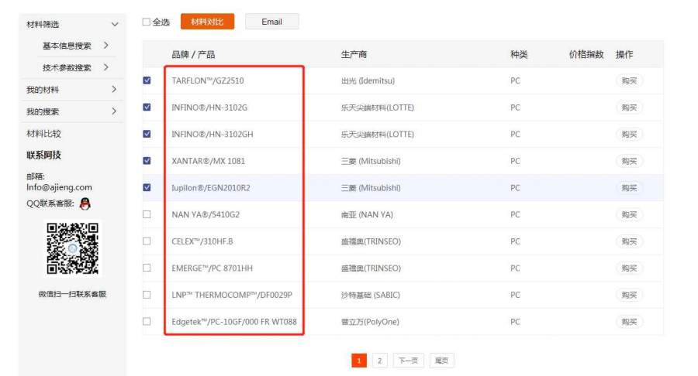Check the LNP THERMOCOMP/DF0029P row checkbox

pos(147,295)
